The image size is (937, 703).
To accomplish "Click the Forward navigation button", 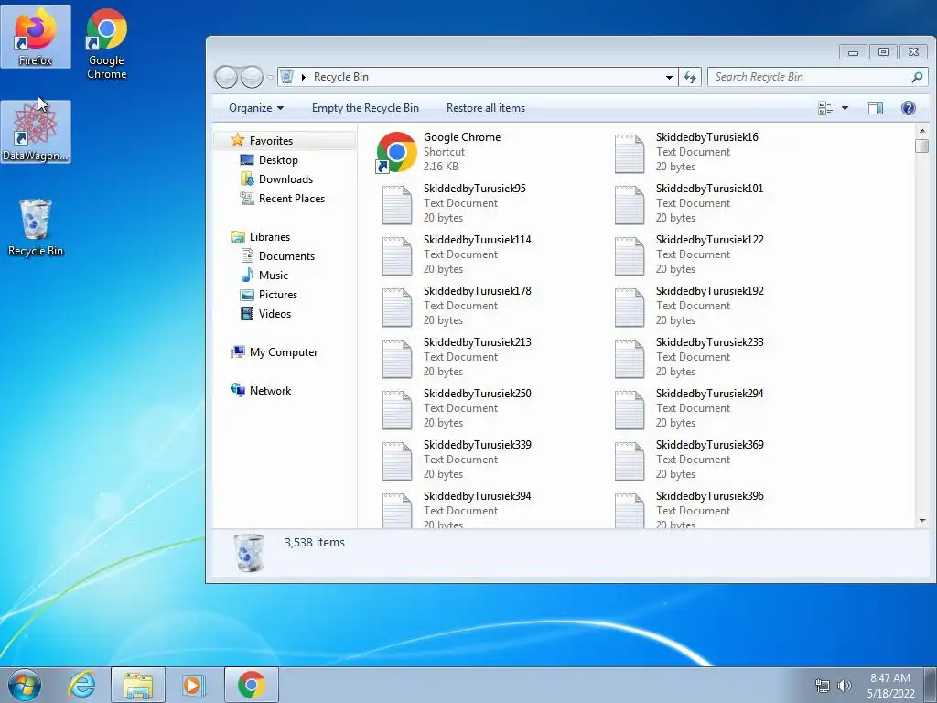I will click(x=252, y=77).
